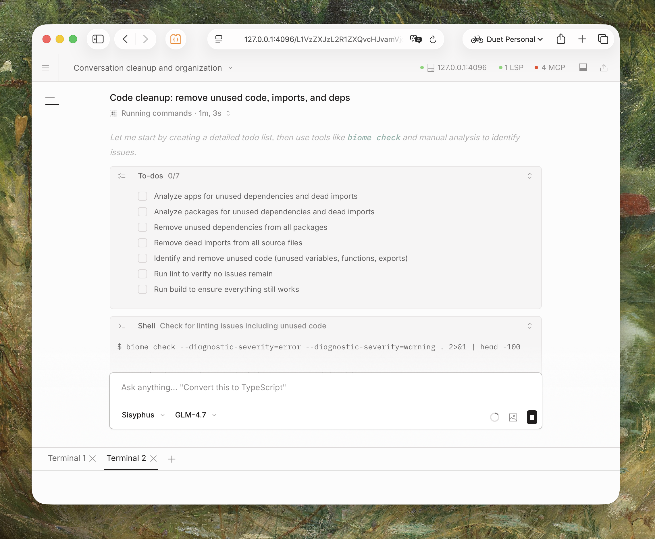Click the 4 MCP status indicator
This screenshot has height=539, width=655.
click(x=550, y=67)
